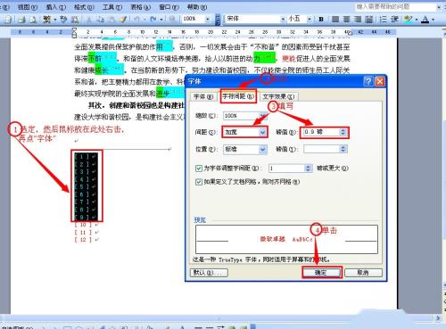Open the 缩放 scale 100% dropdown in dialog
This screenshot has width=446, height=329.
pos(262,115)
